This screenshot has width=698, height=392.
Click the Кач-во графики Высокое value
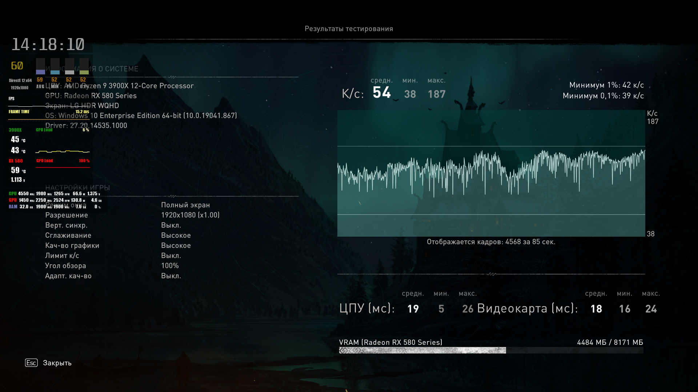[x=176, y=246]
